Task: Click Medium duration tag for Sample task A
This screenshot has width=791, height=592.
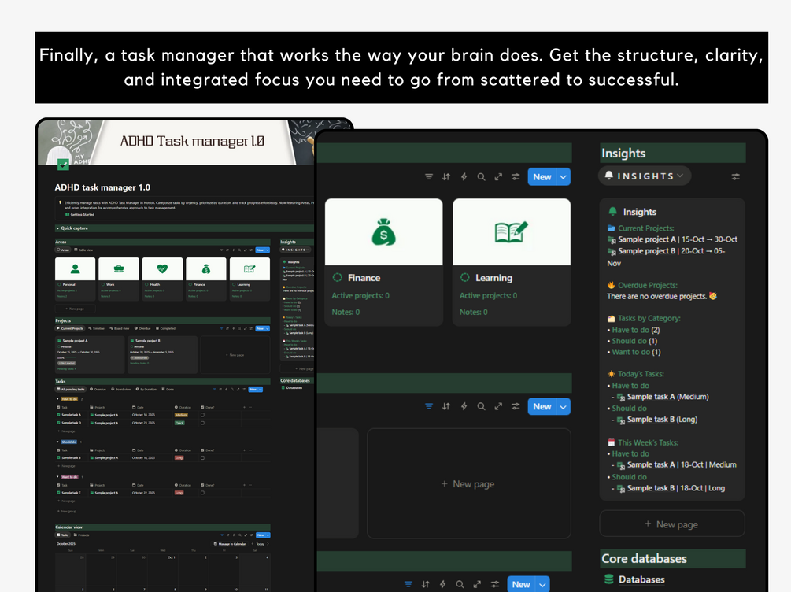Action: pos(181,415)
